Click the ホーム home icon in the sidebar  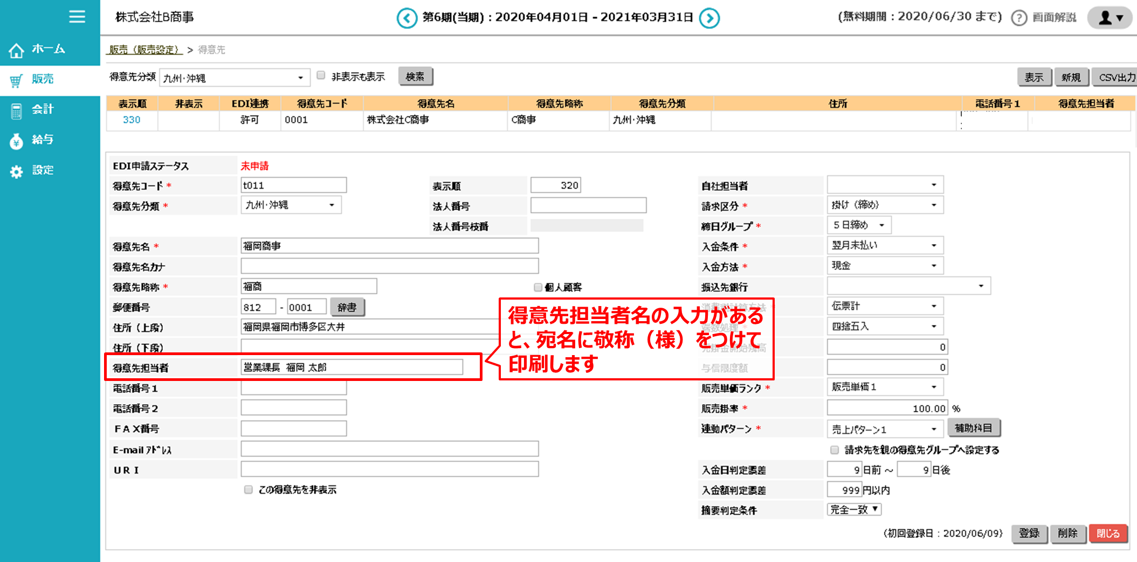tap(16, 49)
